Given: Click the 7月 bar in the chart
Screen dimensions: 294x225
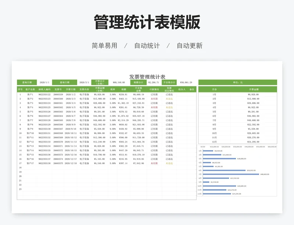Looking at the screenshot, I should pyautogui.click(x=231, y=174).
